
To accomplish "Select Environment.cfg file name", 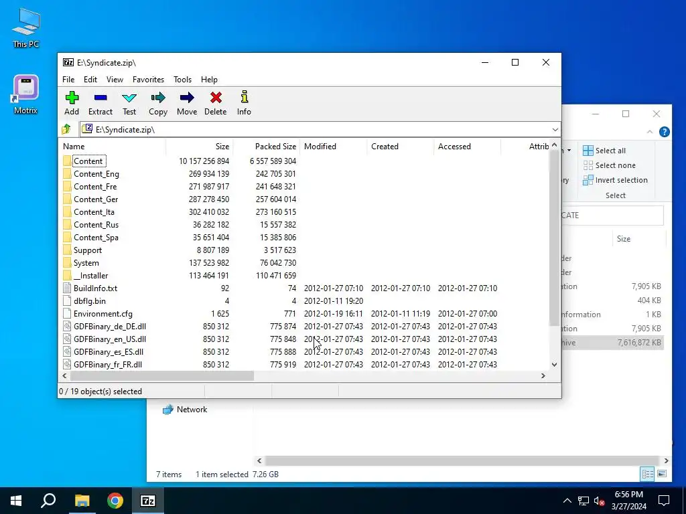I will pyautogui.click(x=102, y=313).
